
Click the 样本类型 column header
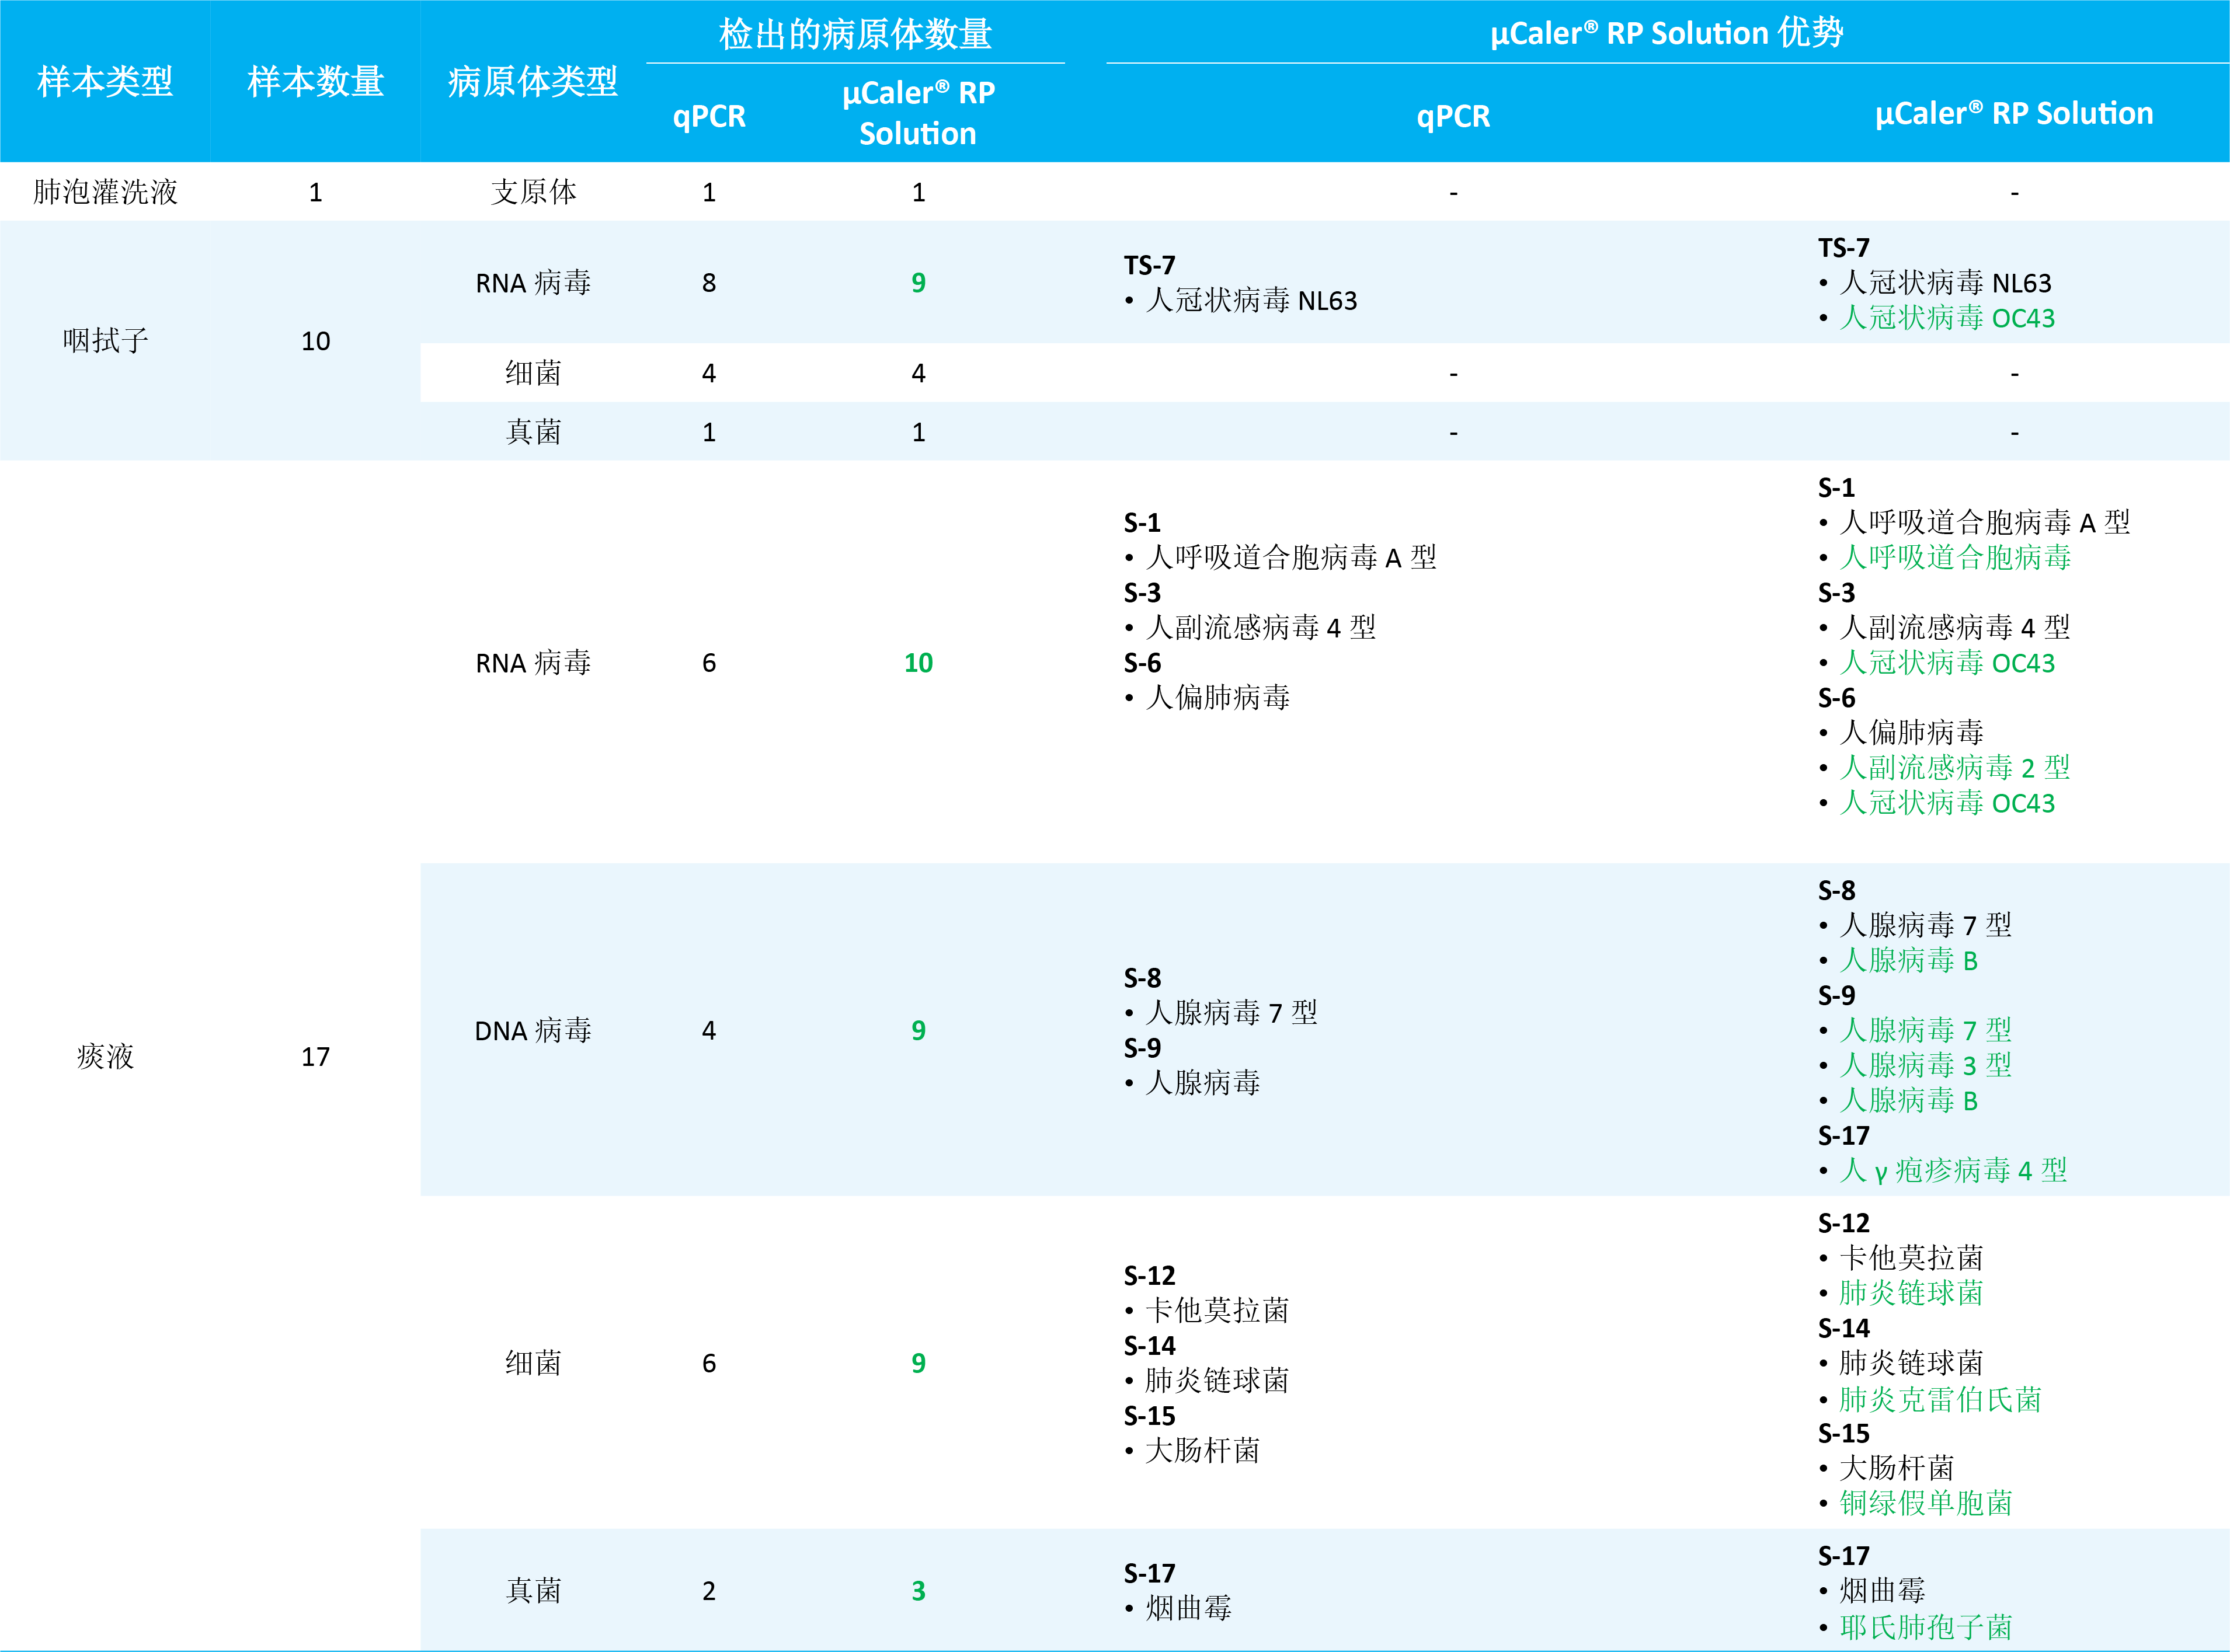pos(105,81)
